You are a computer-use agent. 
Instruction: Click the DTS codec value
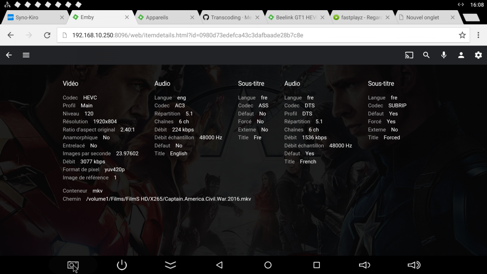click(310, 106)
